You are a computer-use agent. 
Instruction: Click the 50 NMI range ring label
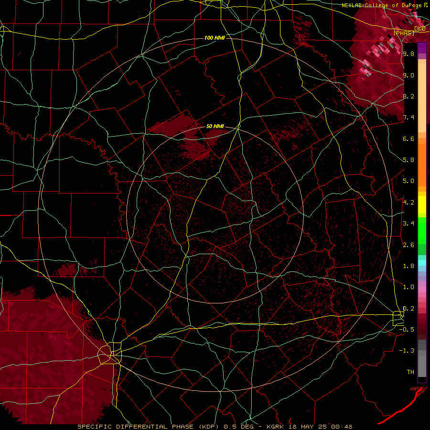[x=215, y=126]
